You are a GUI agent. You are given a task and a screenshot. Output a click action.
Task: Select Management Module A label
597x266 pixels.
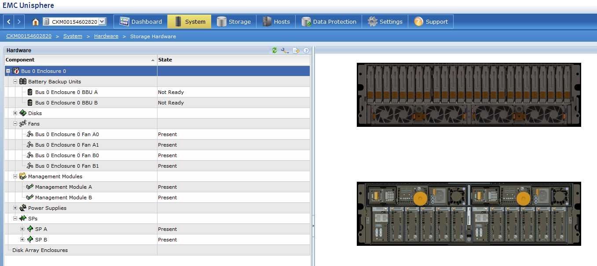(63, 187)
